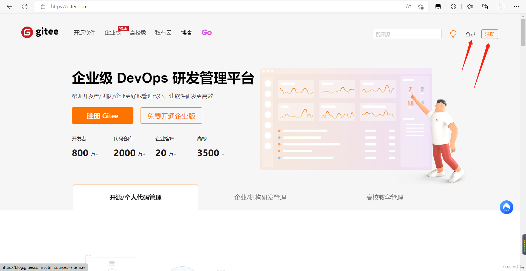Open 私有云 nav item
Screen dimensions: 526x271
click(163, 33)
